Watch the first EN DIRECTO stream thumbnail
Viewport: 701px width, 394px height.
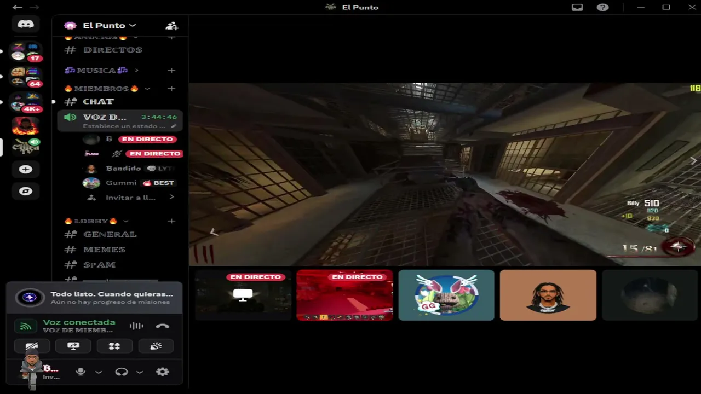tap(243, 295)
